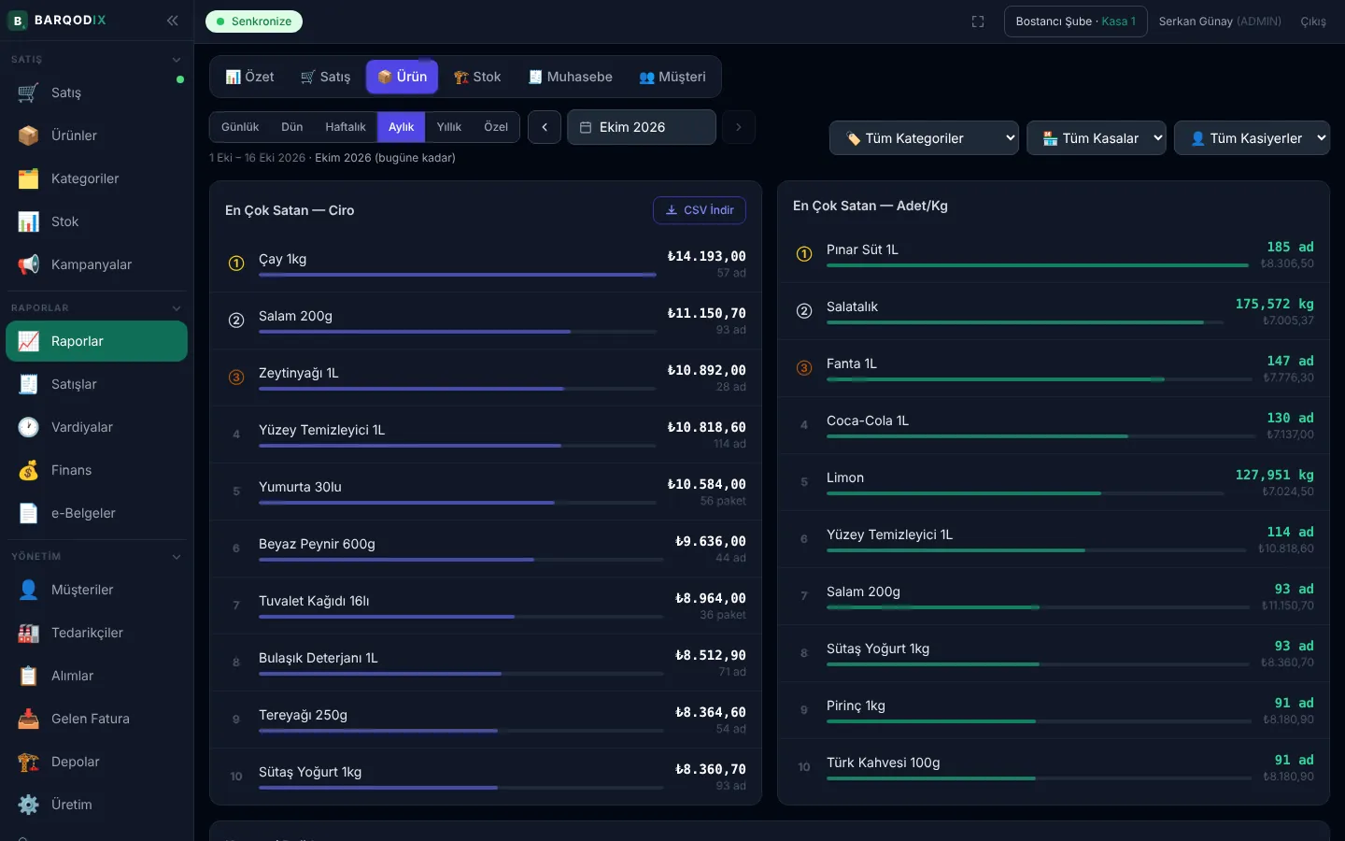Open Vardiyalar via its clock icon
Image resolution: width=1345 pixels, height=841 pixels.
pos(29,427)
